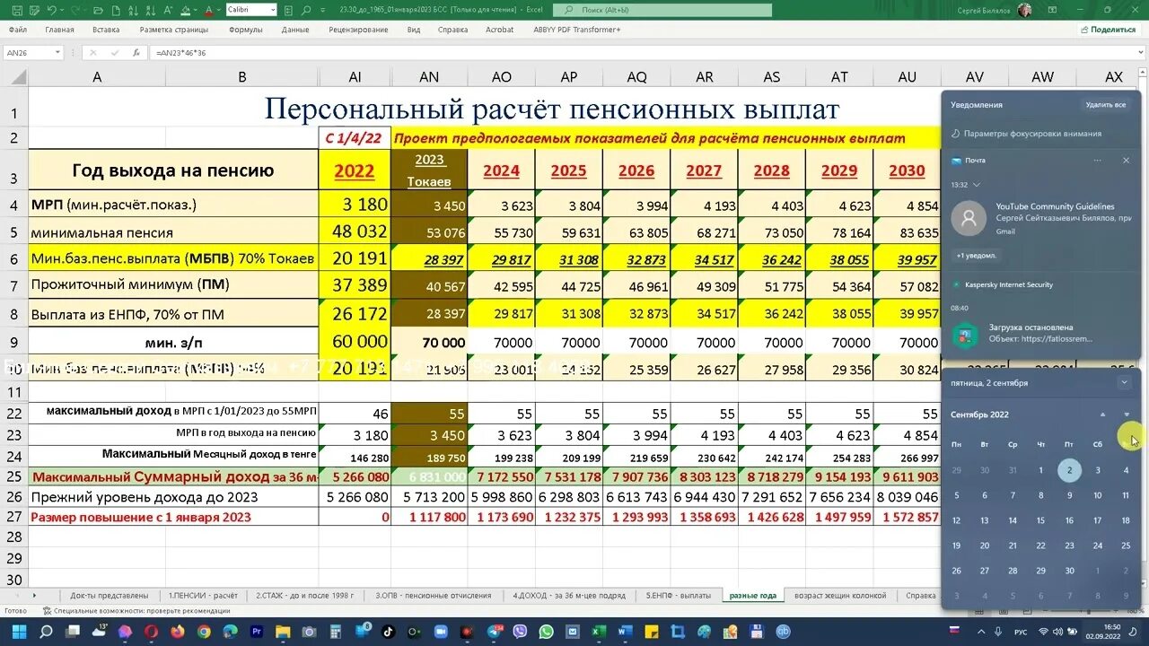The image size is (1149, 646).
Task: Click the Undo arrow icon
Action: click(x=51, y=10)
